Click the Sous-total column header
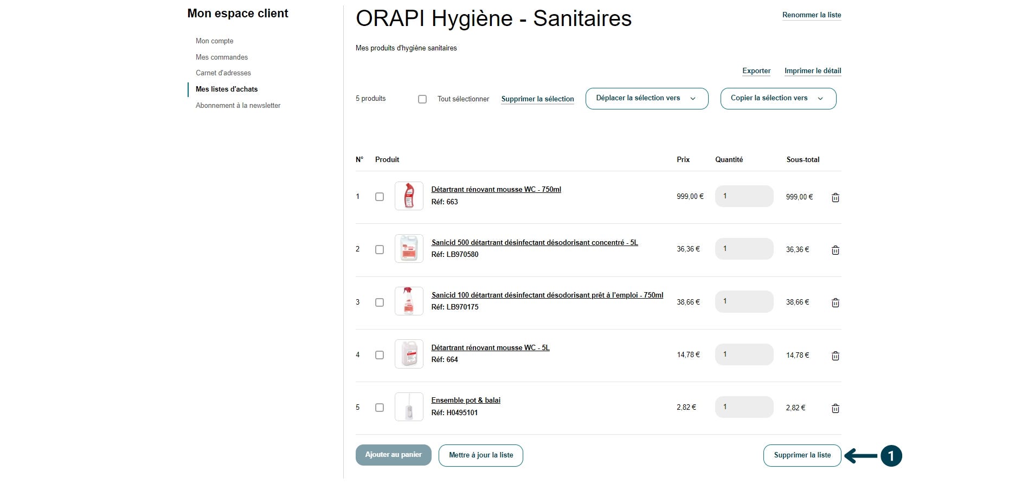The width and height of the screenshot is (1028, 484). tap(803, 160)
